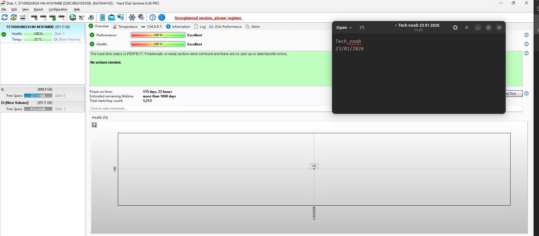Expand the Open dropdown in text editor
The image size is (539, 236).
(x=344, y=28)
